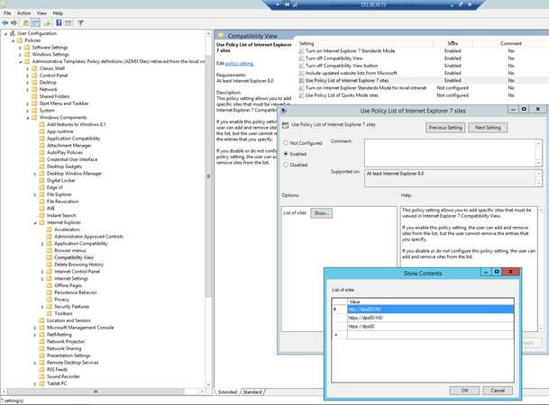Click the Next Setting button
Viewport: 549px width, 405px height.
pyautogui.click(x=488, y=128)
